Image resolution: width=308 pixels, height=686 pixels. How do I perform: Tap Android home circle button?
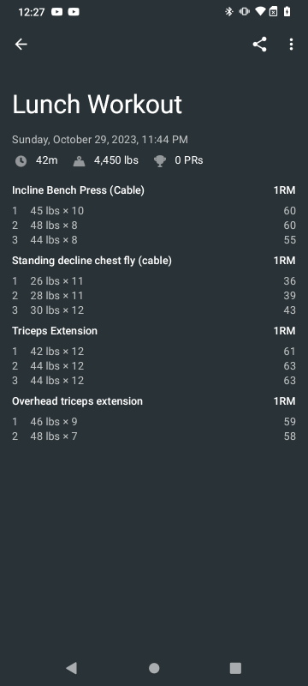(154, 668)
